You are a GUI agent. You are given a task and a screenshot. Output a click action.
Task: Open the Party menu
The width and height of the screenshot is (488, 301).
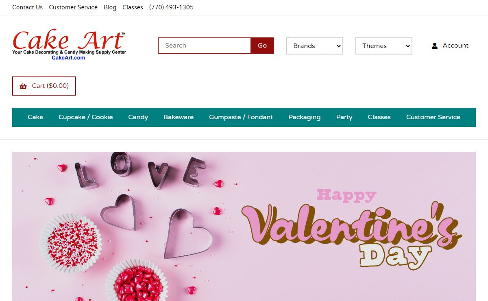[x=344, y=117]
